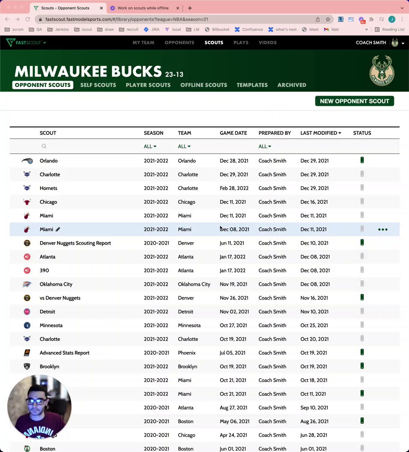
Task: Open the three-dots menu on the Miami row
Action: (x=383, y=229)
